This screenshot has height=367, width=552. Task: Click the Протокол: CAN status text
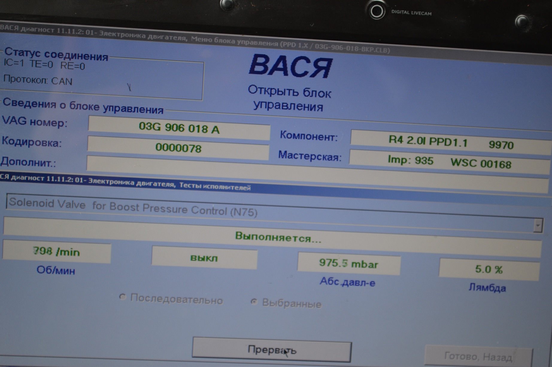[x=38, y=80]
